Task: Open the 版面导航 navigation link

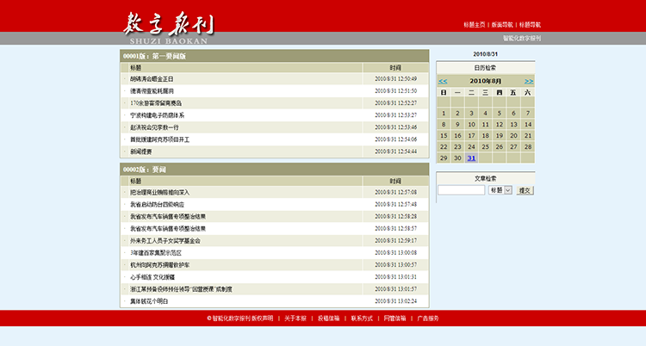Action: (x=502, y=24)
